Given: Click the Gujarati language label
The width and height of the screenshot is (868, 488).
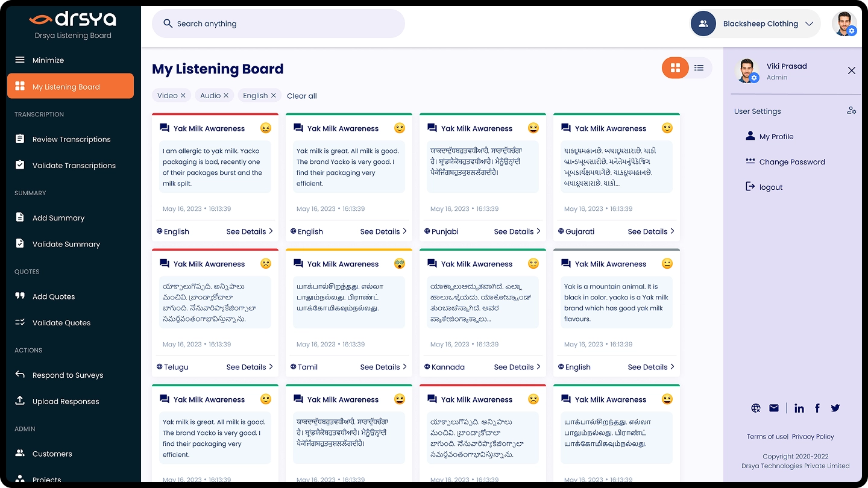Looking at the screenshot, I should pos(580,231).
